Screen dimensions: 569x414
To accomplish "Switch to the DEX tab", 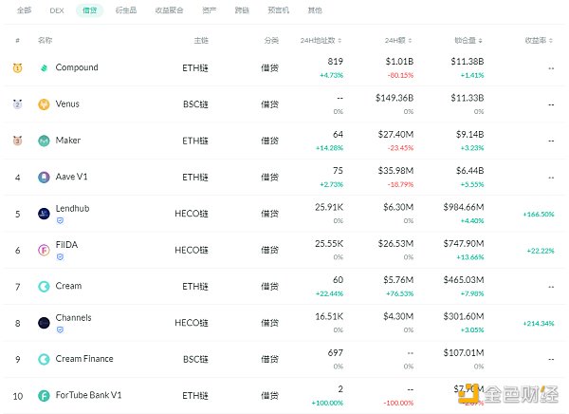I will (55, 10).
